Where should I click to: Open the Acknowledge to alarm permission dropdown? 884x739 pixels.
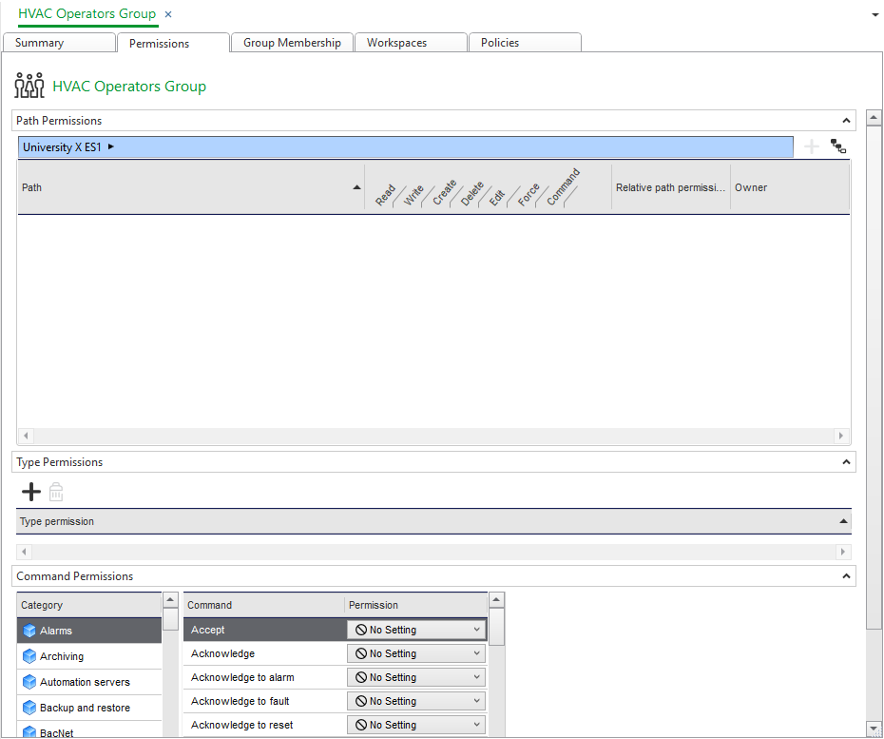(x=416, y=677)
